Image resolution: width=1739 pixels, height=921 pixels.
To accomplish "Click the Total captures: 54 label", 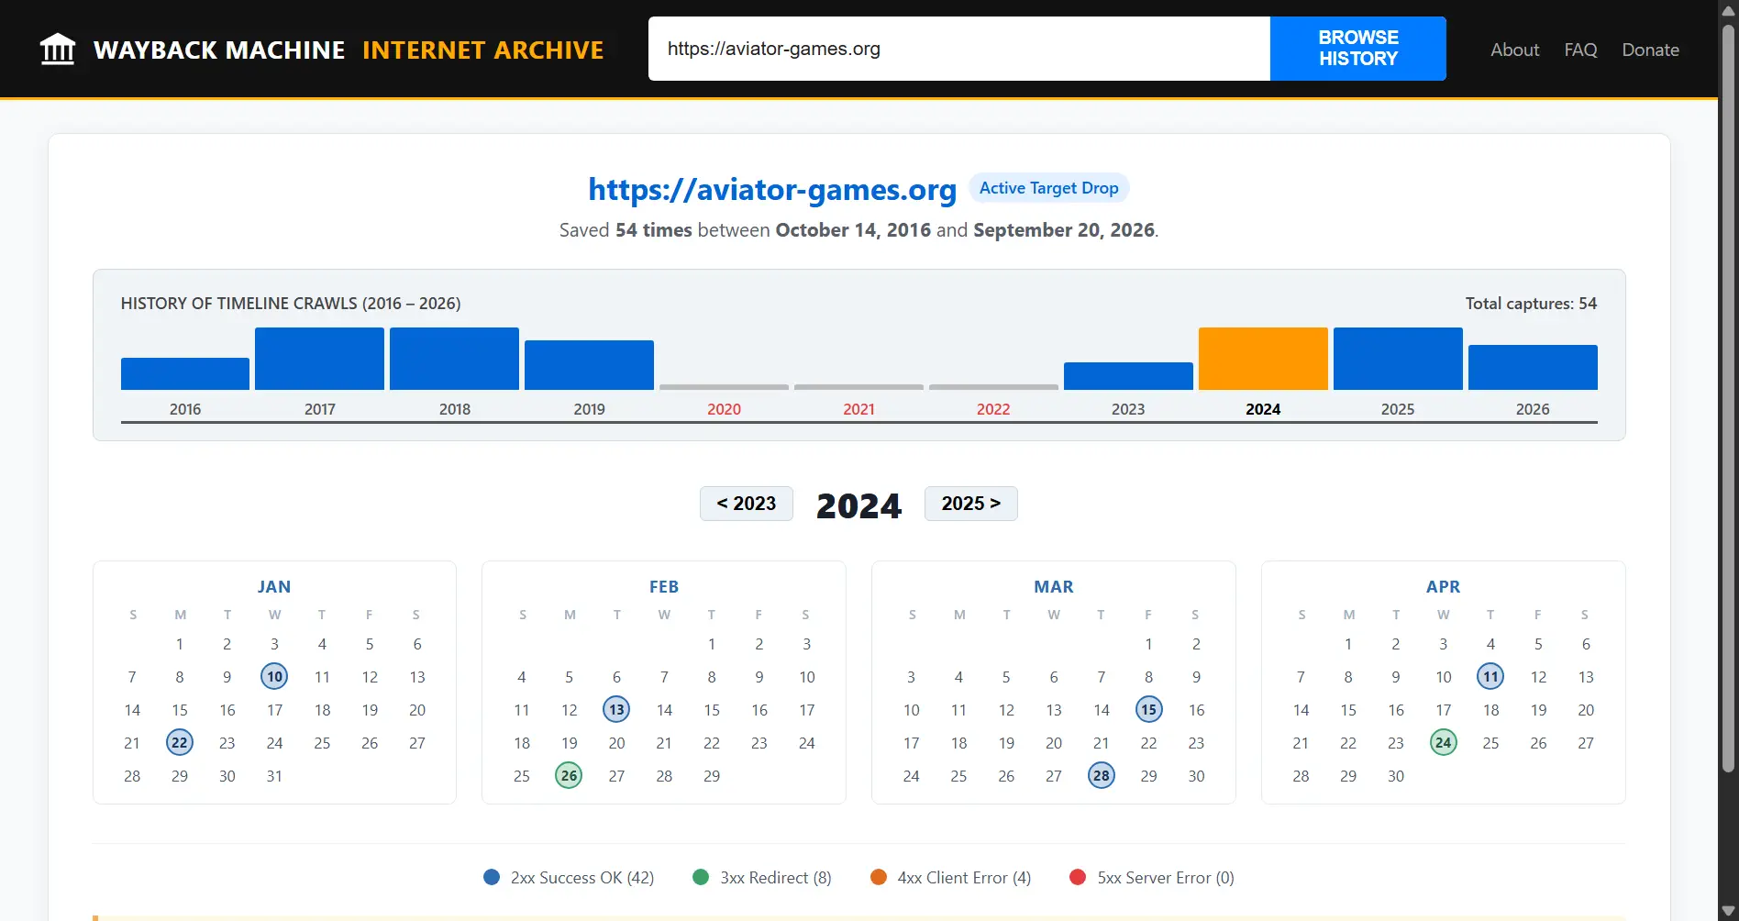I will [x=1531, y=304].
